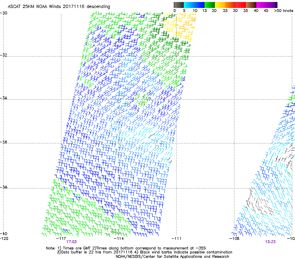This screenshot has width=295, height=259.
Task: Click the -108 longitude axis label
Action: coord(234,239)
